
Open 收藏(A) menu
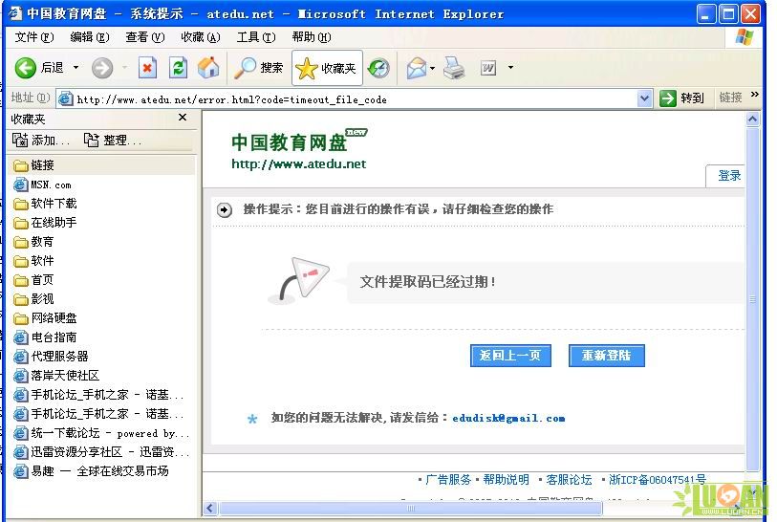point(200,37)
